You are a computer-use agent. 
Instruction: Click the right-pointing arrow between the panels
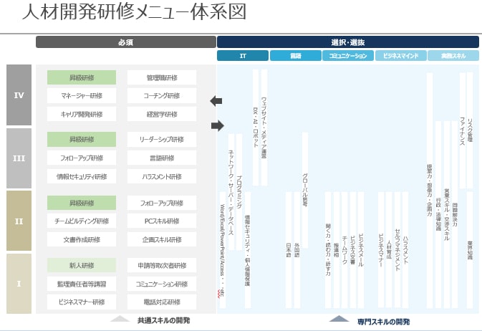218,125
